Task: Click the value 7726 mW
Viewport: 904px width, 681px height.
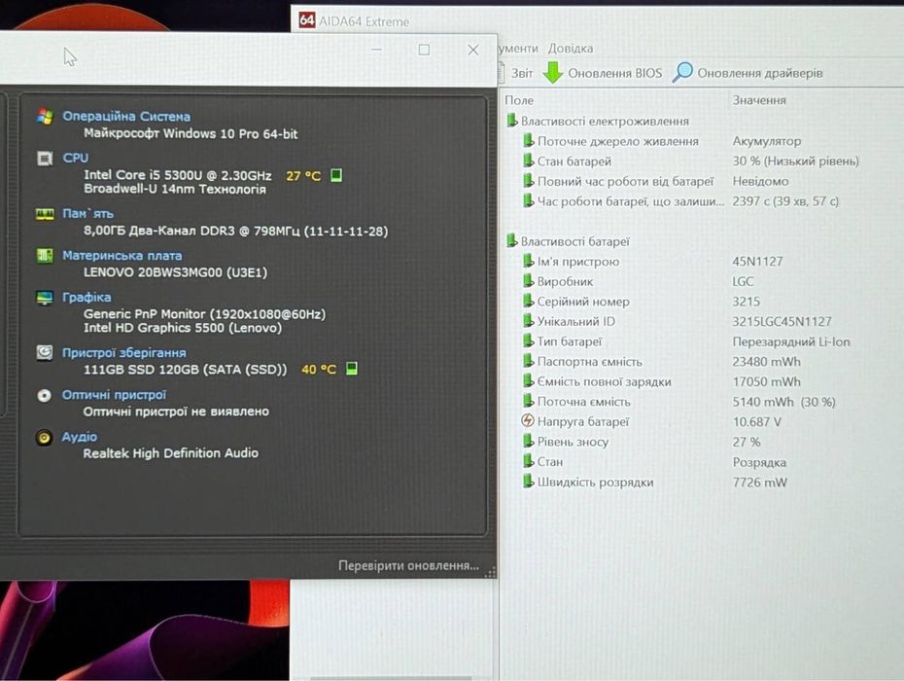Action: (x=759, y=482)
